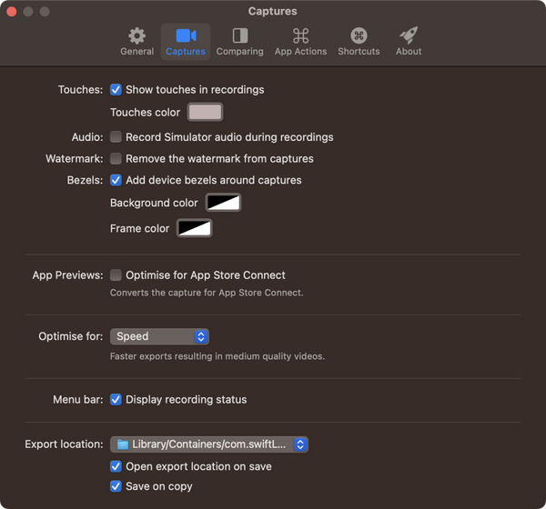Uncheck Add device bezels around captures
This screenshot has height=509, width=546.
point(116,181)
